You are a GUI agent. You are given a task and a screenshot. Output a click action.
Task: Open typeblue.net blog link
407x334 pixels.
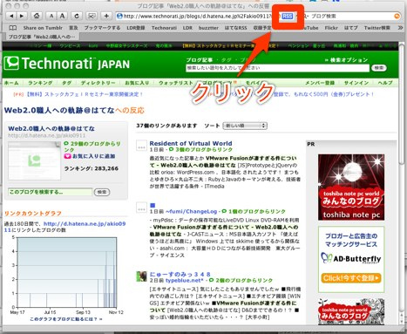tap(185, 281)
